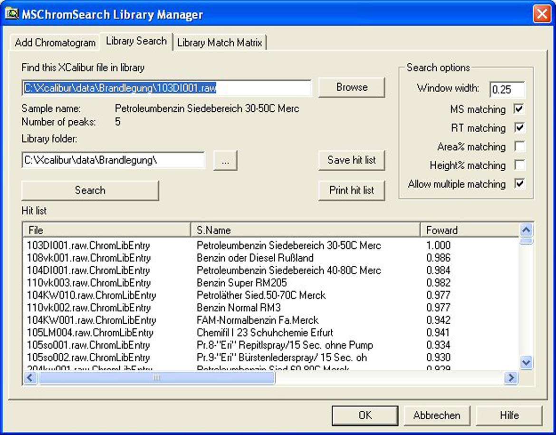Sort hit list by File column header
556x435 pixels.
click(107, 230)
